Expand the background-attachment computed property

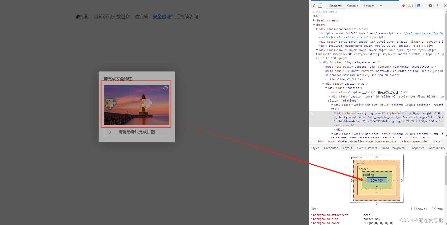[311, 215]
